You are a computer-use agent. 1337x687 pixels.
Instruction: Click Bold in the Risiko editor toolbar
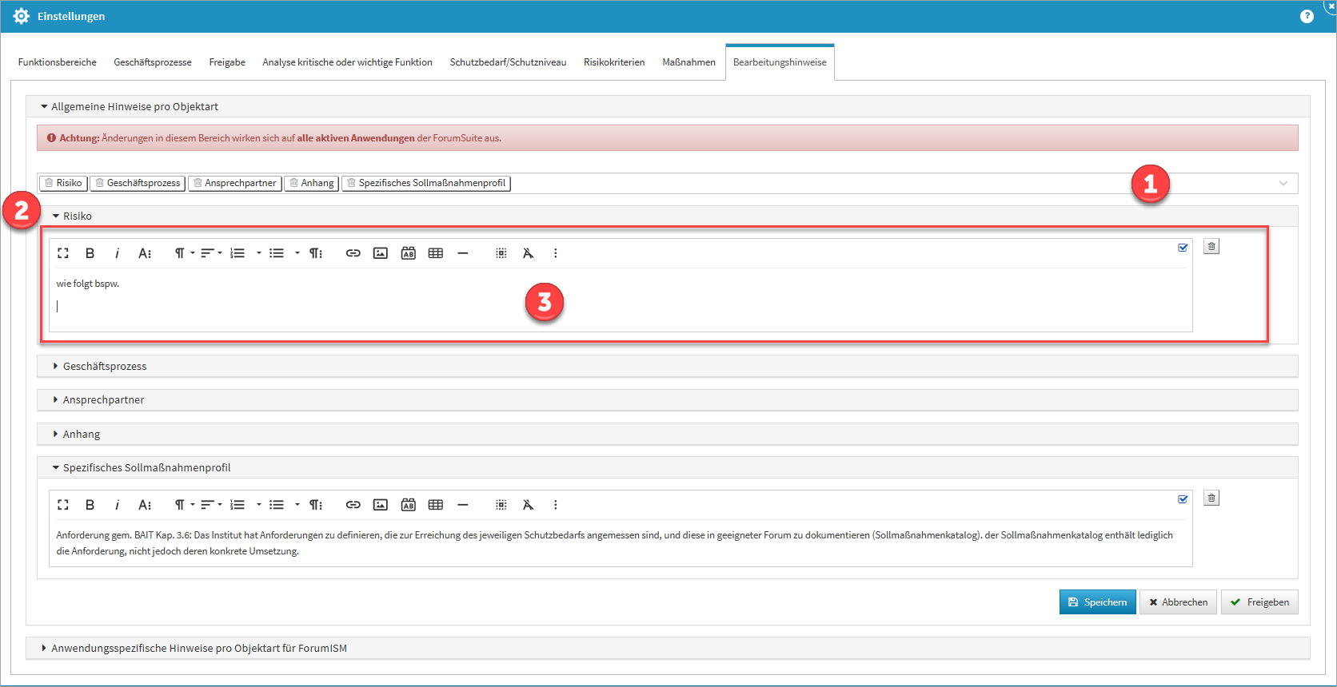[x=90, y=253]
